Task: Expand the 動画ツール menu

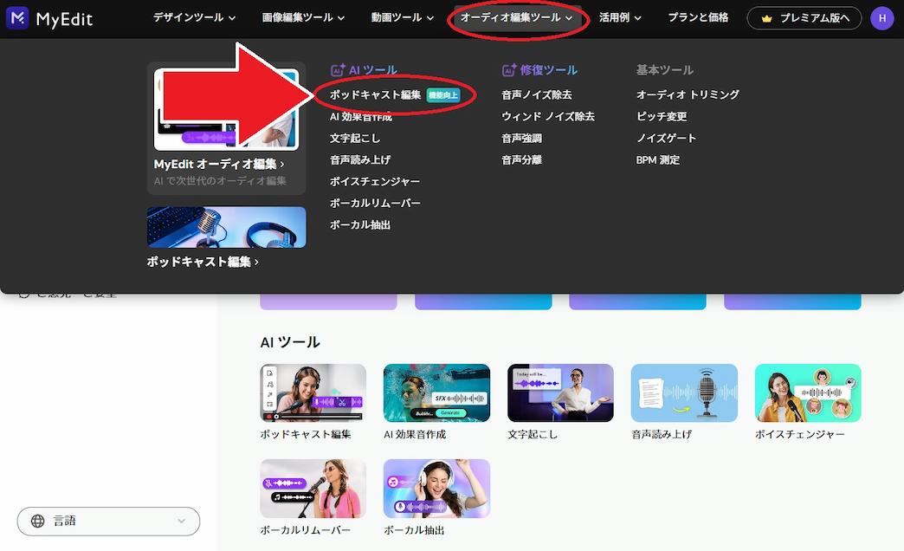Action: (403, 18)
